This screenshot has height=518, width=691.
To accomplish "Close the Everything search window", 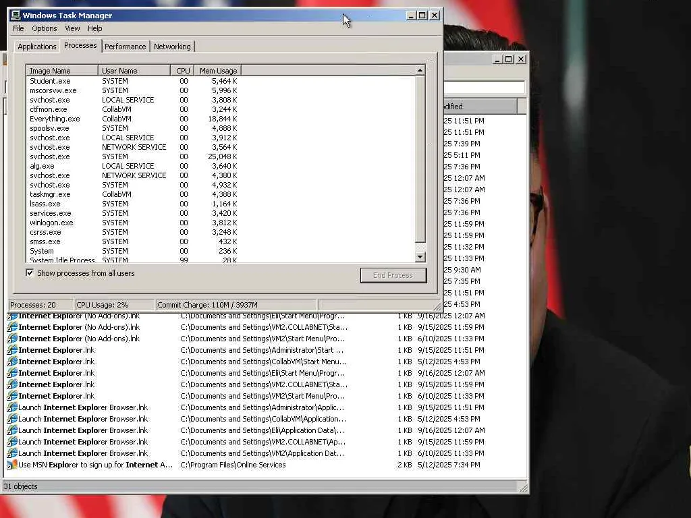I will tap(522, 59).
